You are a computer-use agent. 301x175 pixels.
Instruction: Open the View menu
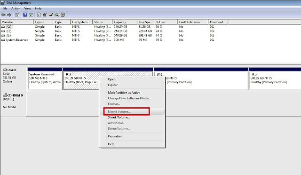click(x=27, y=8)
